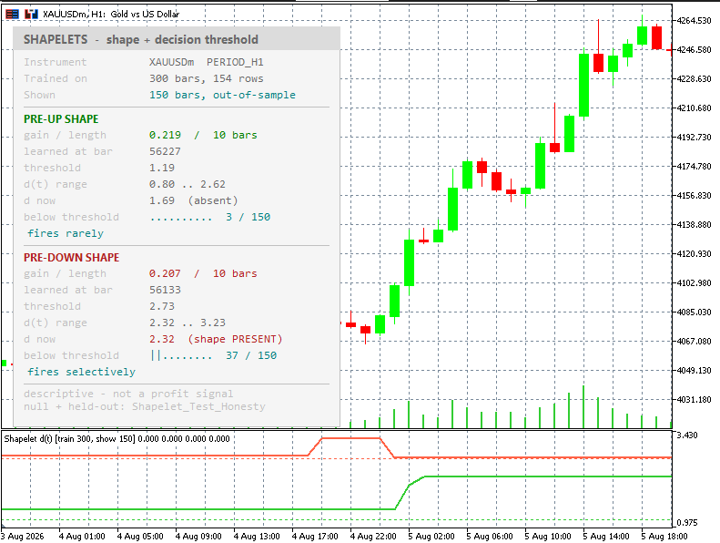Click the 'null + held-out: Shapelet_Test_Honesty' footnote
The width and height of the screenshot is (720, 543).
point(145,406)
